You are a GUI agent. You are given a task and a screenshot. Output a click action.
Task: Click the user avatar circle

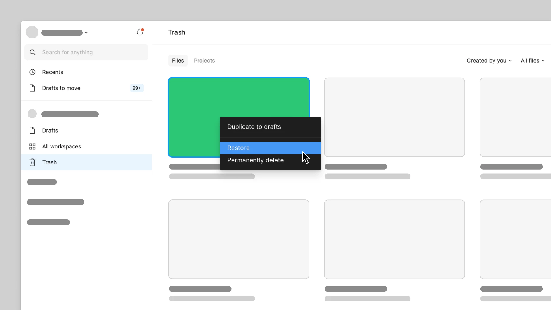[x=32, y=32]
